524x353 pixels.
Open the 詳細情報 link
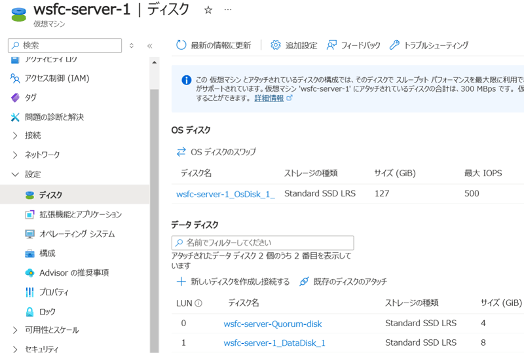pos(269,98)
